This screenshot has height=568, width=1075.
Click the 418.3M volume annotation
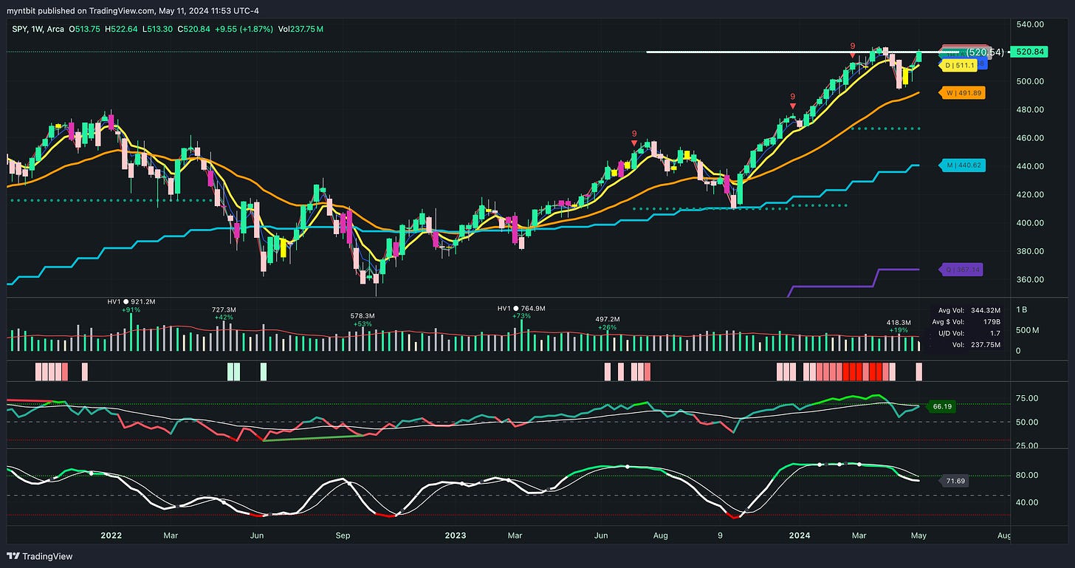coord(899,323)
